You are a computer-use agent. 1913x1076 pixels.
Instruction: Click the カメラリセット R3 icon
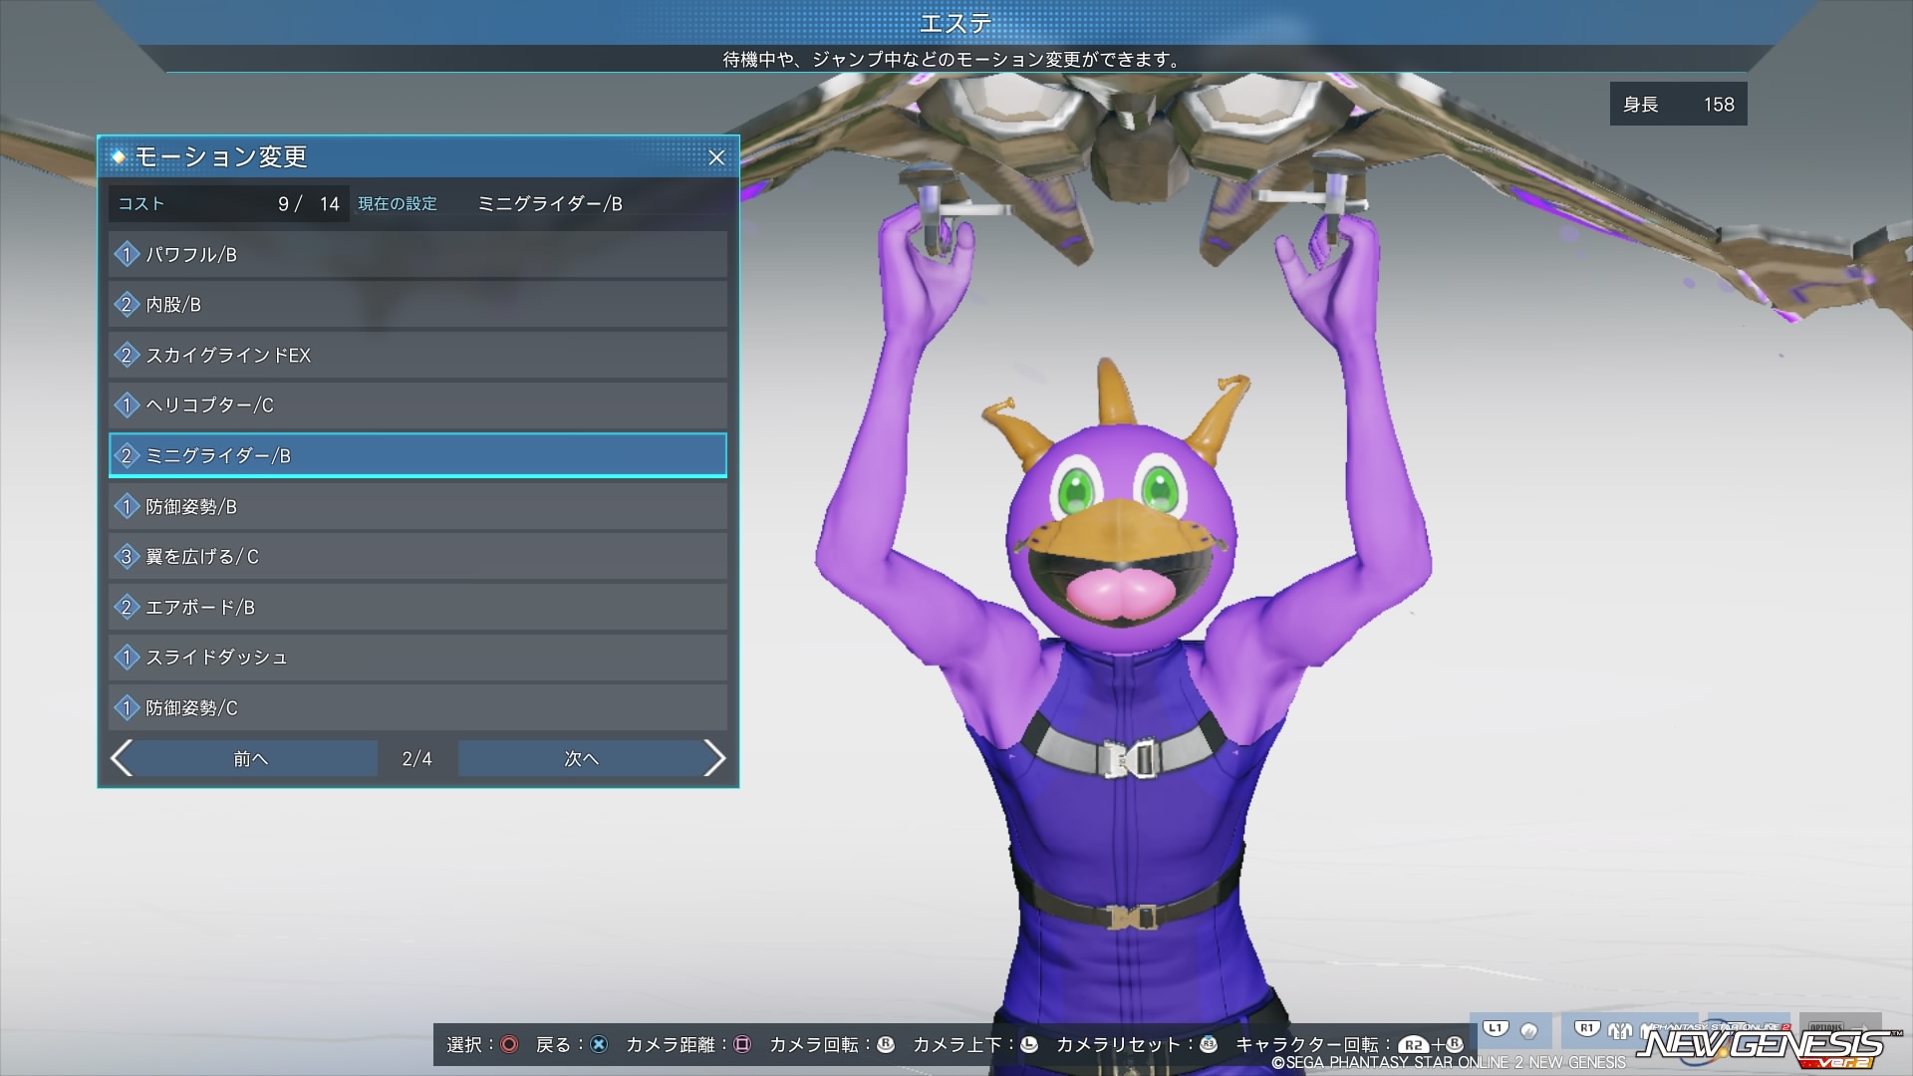pyautogui.click(x=1209, y=1044)
